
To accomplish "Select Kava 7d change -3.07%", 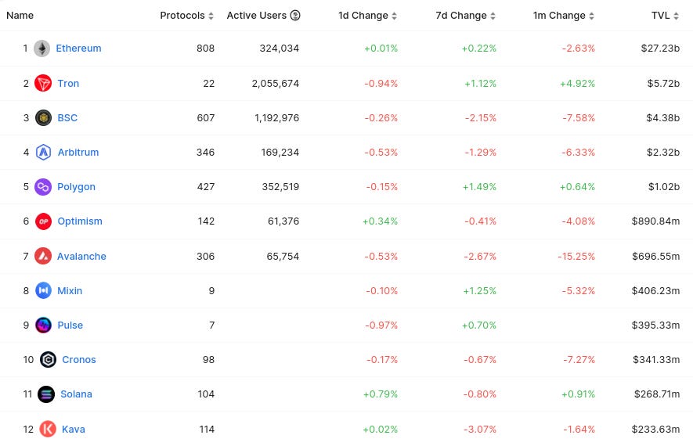I will (480, 430).
